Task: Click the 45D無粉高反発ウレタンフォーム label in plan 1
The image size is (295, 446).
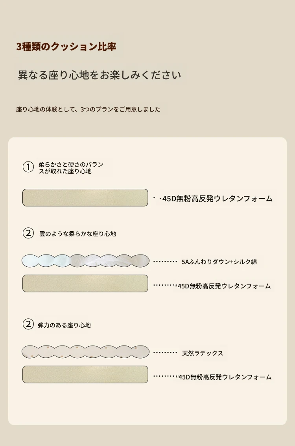Action: (x=218, y=199)
